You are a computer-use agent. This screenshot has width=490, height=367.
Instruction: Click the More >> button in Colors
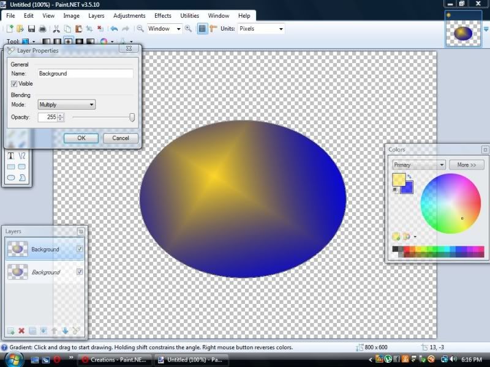[467, 165]
